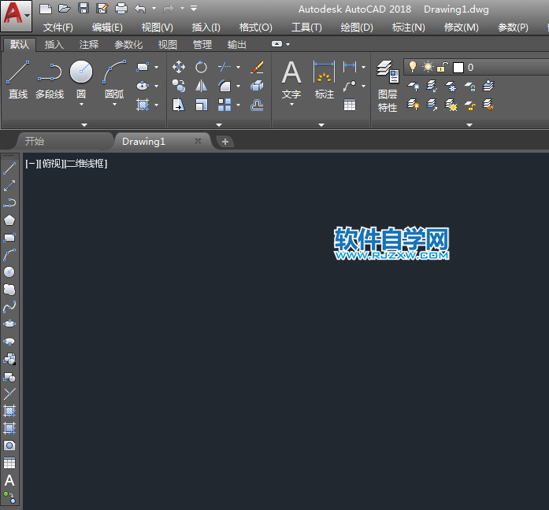
Task: Select the Polygon tool in left toolbar
Action: point(9,220)
